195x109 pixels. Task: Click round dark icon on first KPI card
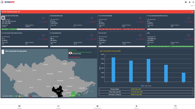coord(3,18)
